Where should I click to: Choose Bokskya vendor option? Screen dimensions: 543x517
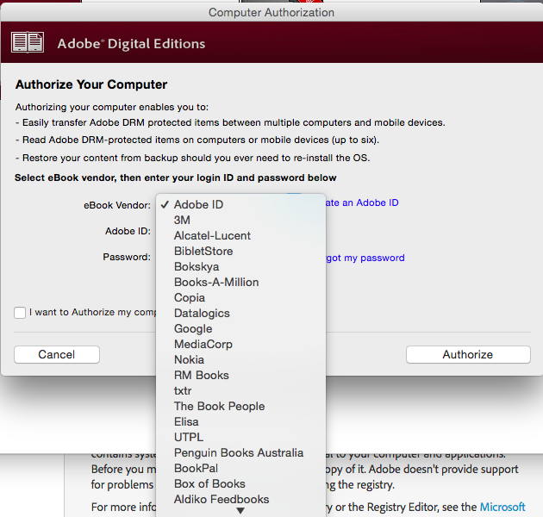click(x=197, y=267)
